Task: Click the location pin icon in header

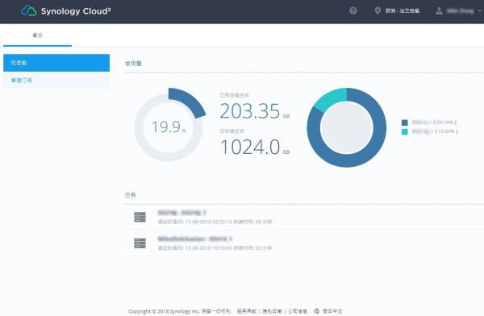Action: 378,10
